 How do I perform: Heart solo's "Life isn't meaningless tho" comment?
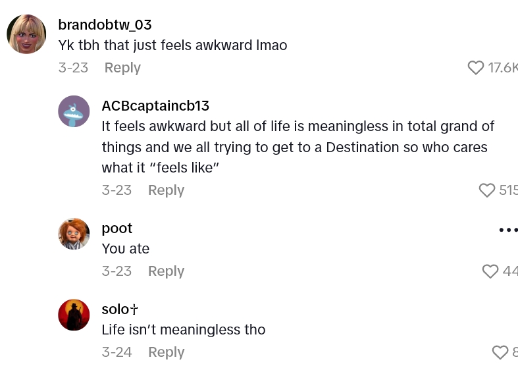pos(500,352)
